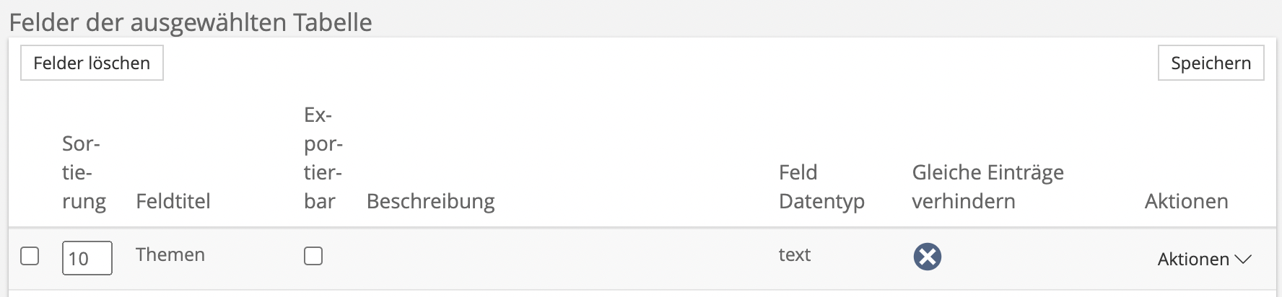The height and width of the screenshot is (297, 1282).
Task: Tick the row selection checkbox for Themen
Action: pyautogui.click(x=30, y=256)
